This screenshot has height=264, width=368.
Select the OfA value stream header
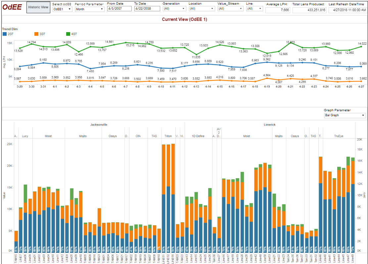[x=138, y=136]
